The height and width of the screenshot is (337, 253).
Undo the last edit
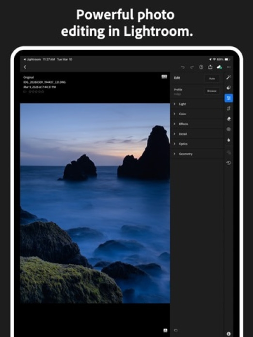[183, 67]
